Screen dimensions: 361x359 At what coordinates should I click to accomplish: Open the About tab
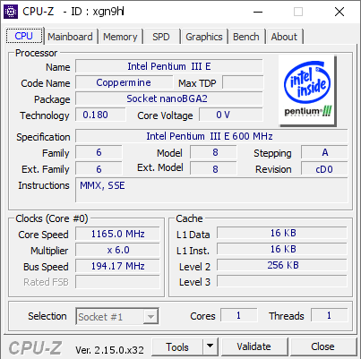[x=284, y=37]
